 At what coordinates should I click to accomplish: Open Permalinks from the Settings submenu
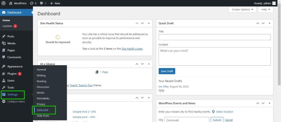tap(43, 98)
